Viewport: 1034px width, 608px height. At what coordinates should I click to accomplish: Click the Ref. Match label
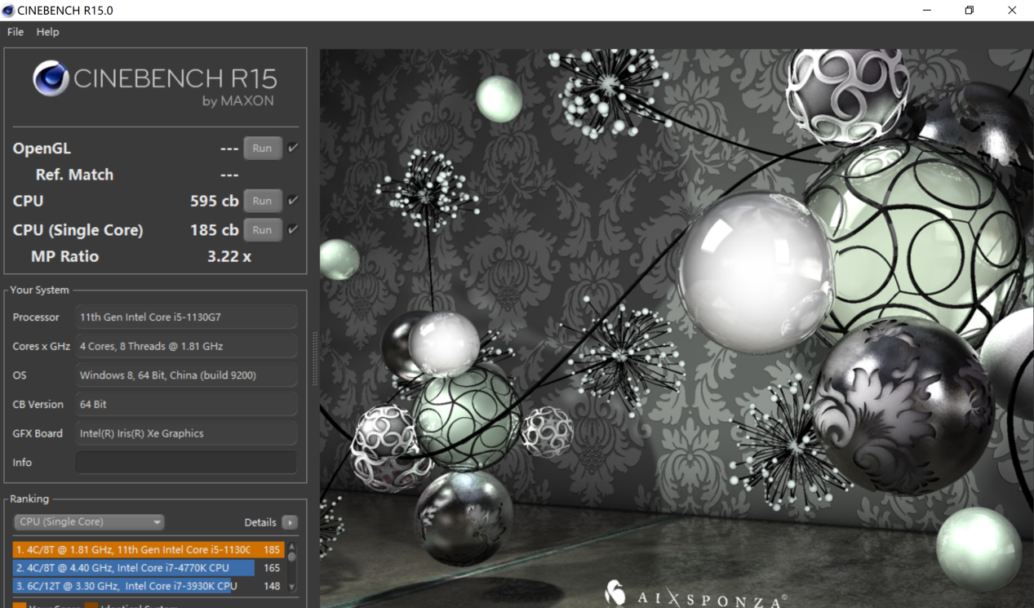[74, 175]
